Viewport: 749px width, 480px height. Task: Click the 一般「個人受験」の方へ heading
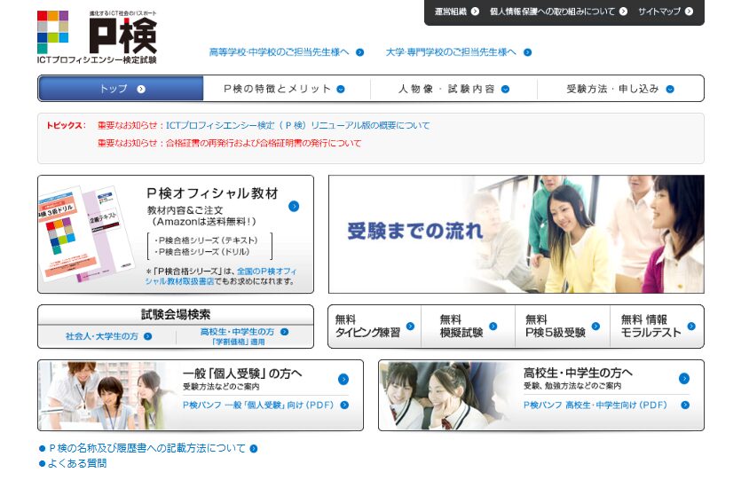pos(242,373)
